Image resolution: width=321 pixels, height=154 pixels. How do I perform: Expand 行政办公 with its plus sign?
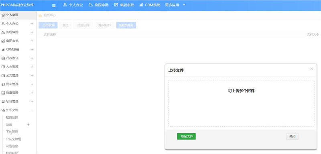point(32,58)
